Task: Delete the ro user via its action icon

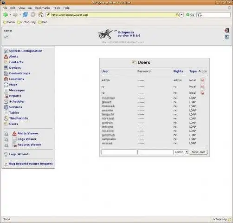Action: pyautogui.click(x=203, y=86)
